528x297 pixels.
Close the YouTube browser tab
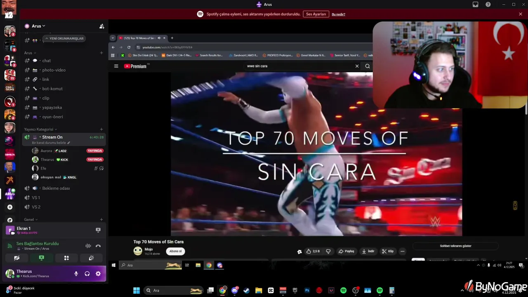164,38
